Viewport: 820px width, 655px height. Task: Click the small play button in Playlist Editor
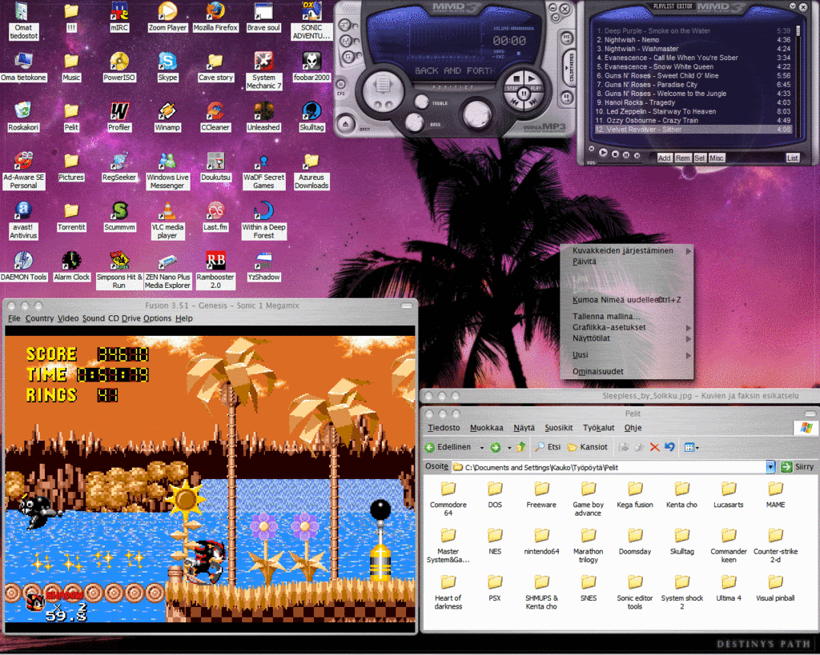coord(603,153)
